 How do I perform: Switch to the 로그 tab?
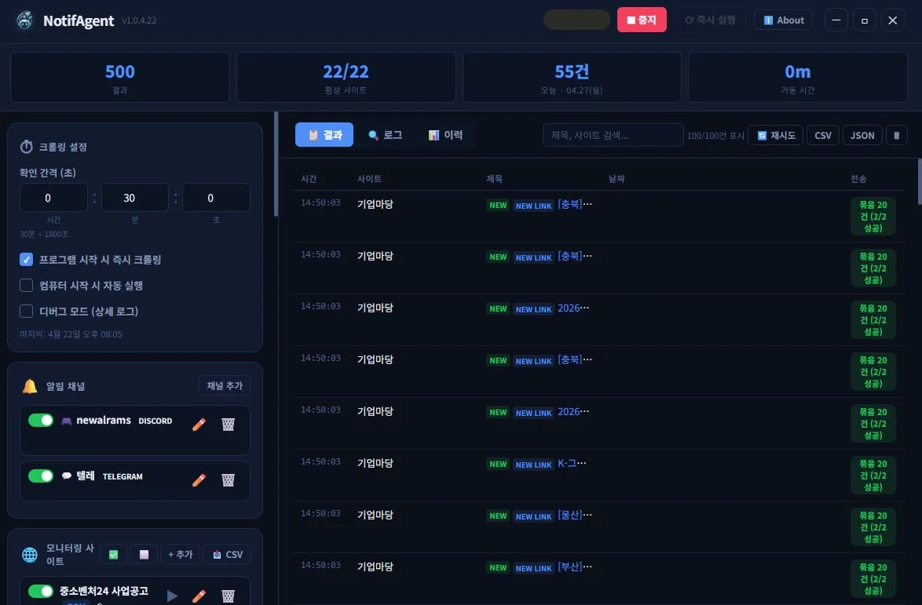pos(385,134)
